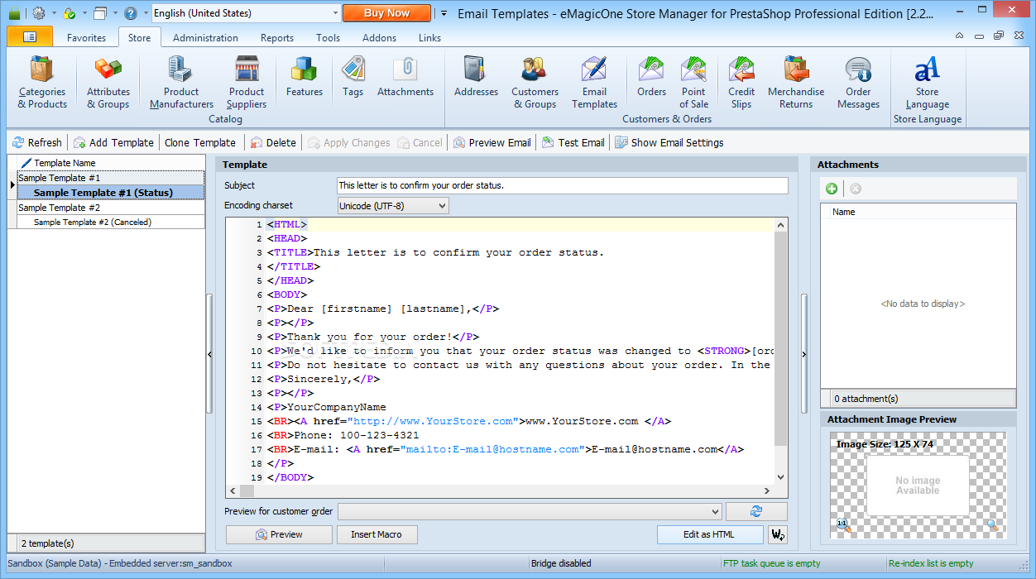The width and height of the screenshot is (1036, 579).
Task: Select Sample Template #1 (Status) row
Action: pyautogui.click(x=111, y=193)
